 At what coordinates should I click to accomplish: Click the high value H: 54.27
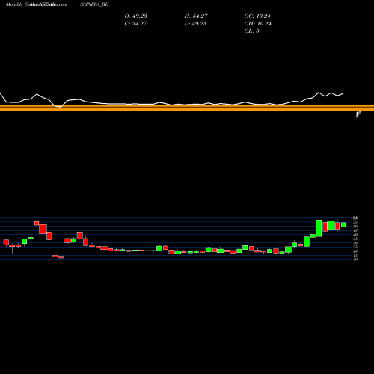pyautogui.click(x=196, y=16)
